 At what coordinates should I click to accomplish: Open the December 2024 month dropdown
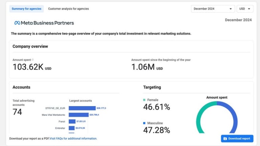(213, 9)
